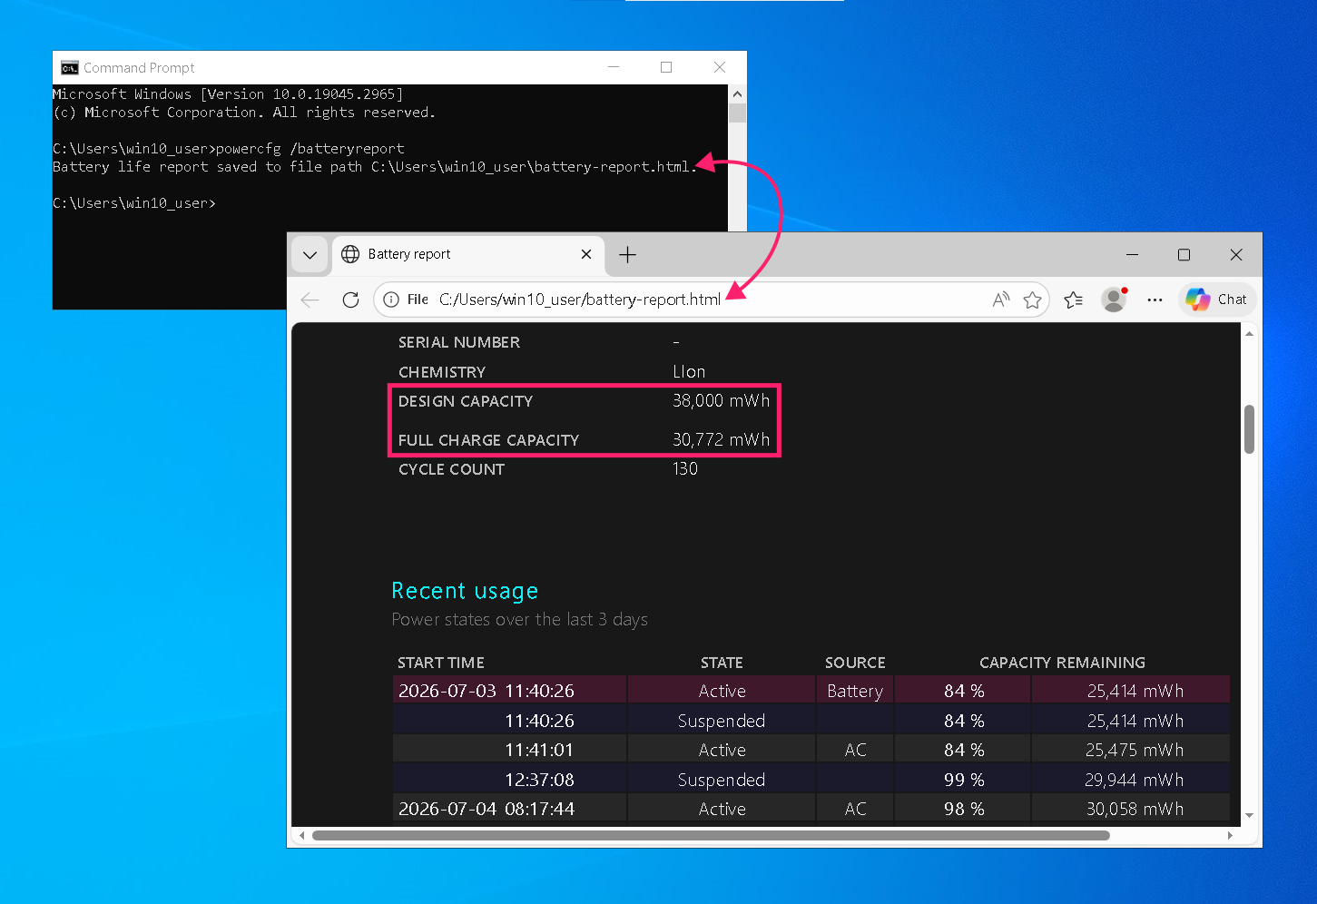Click the Battery source cell
Image resolution: width=1317 pixels, height=904 pixels.
(x=855, y=691)
